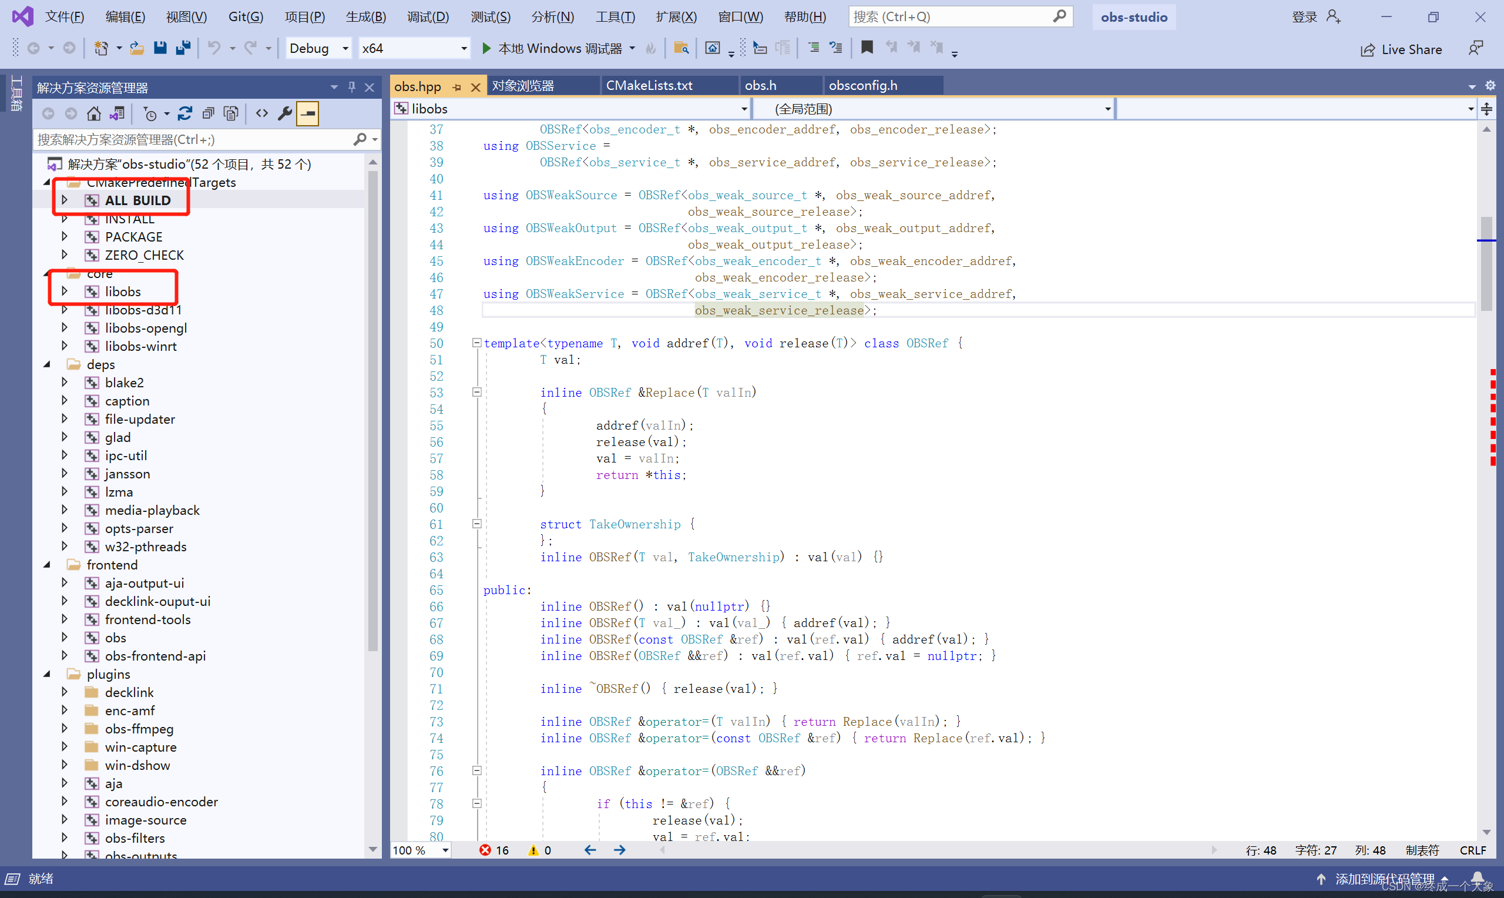Start the local Windows debugger (green arrow)
The width and height of the screenshot is (1504, 898).
tap(486, 48)
